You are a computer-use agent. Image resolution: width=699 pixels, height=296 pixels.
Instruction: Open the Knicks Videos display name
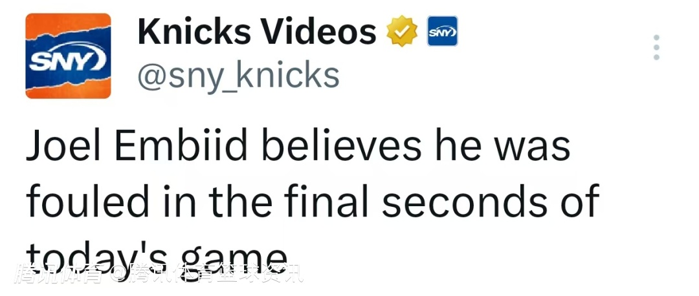(256, 32)
